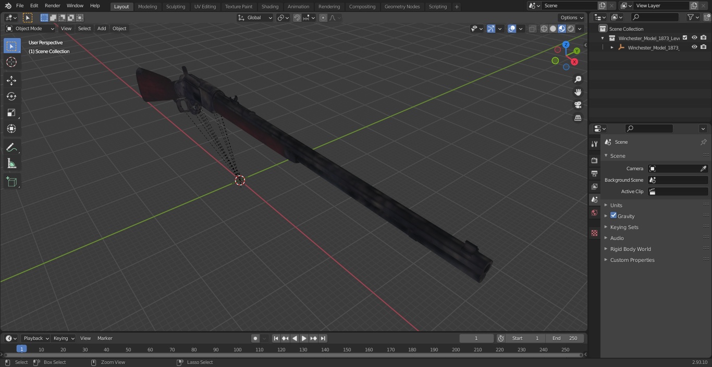Click the End frame 250 field
Viewport: 712px width, 367px height.
click(x=564, y=338)
